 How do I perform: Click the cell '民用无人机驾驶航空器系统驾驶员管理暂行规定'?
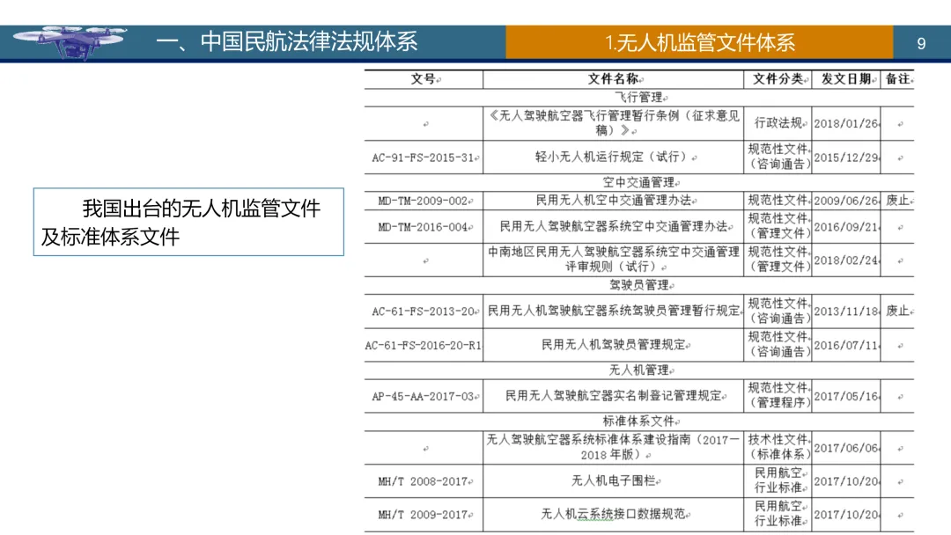[x=614, y=311]
